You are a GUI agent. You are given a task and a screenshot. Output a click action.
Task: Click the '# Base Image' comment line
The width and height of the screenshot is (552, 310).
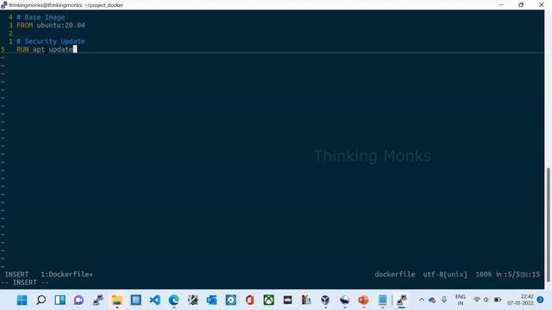coord(41,17)
